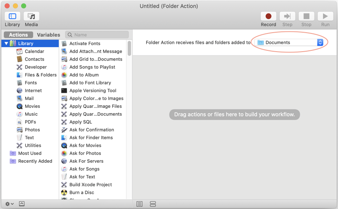Image resolution: width=338 pixels, height=209 pixels.
Task: Toggle the description pane button at bottom
Action: (x=22, y=204)
